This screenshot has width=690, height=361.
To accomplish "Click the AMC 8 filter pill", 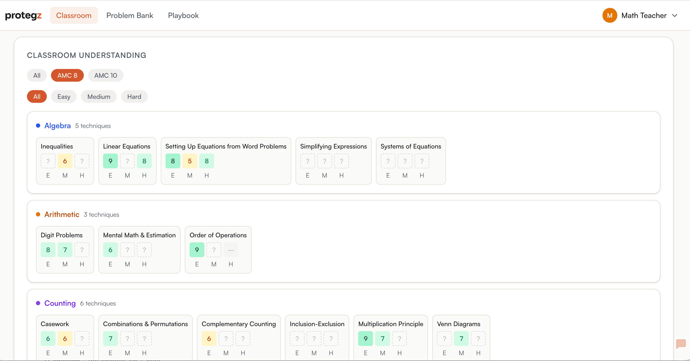I will (67, 75).
